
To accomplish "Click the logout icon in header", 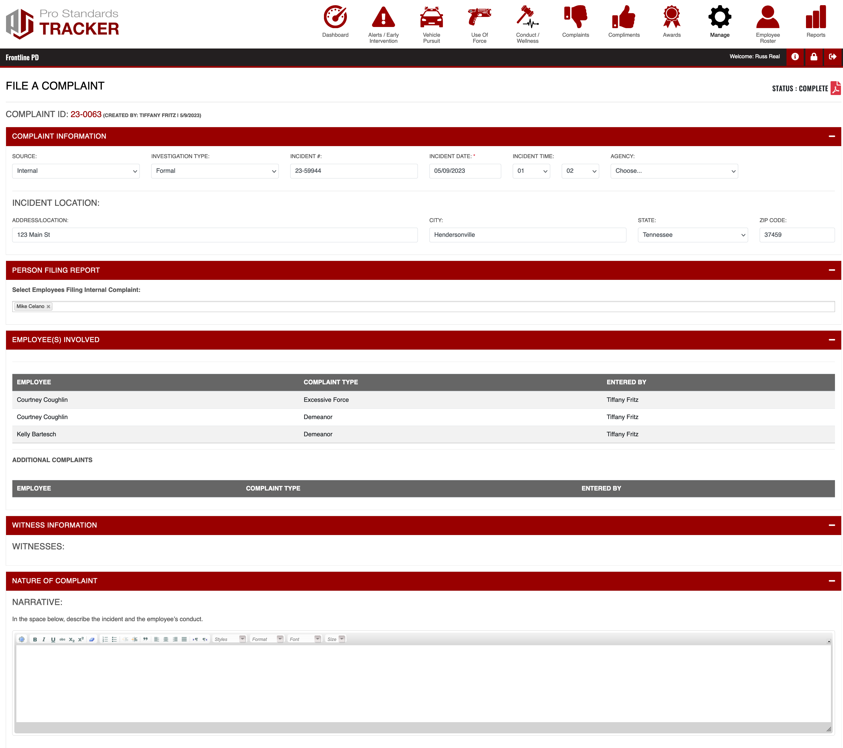I will point(832,57).
